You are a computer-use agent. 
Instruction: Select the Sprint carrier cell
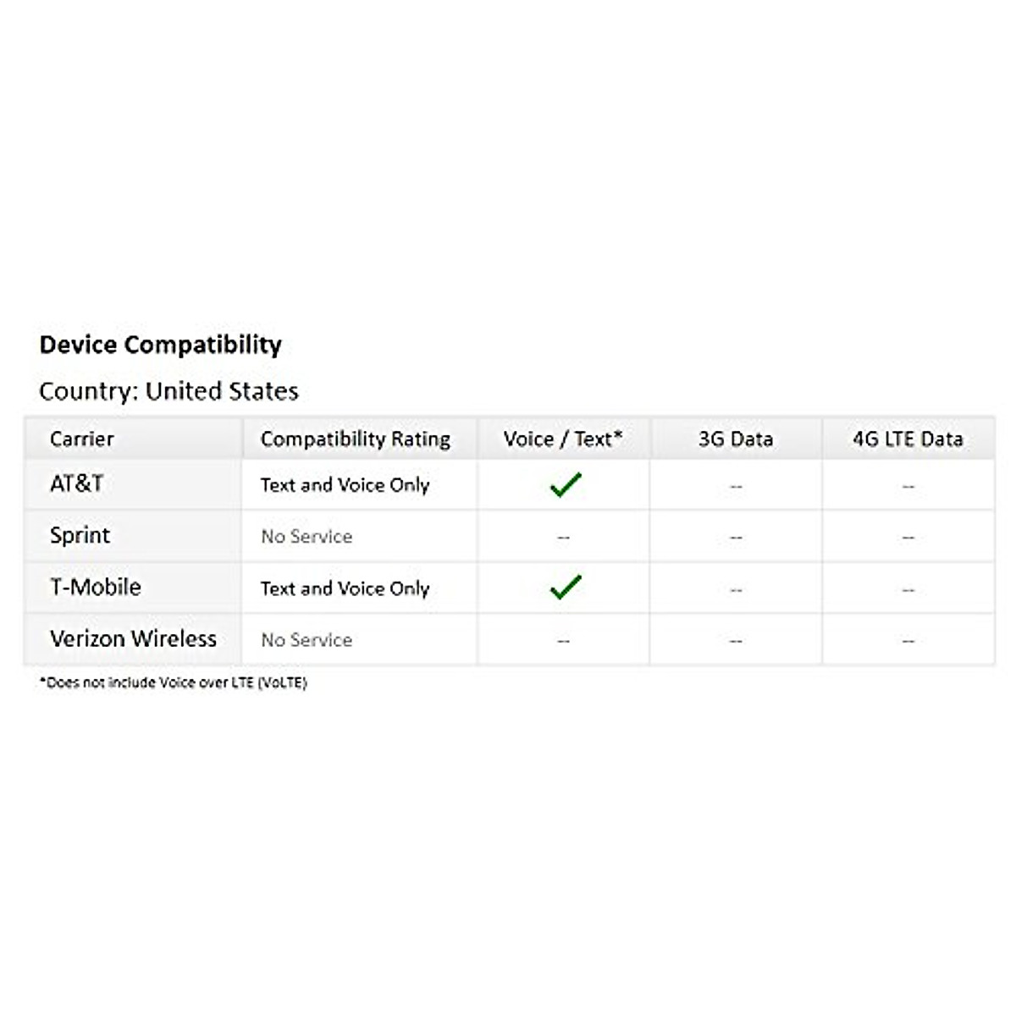(x=80, y=535)
